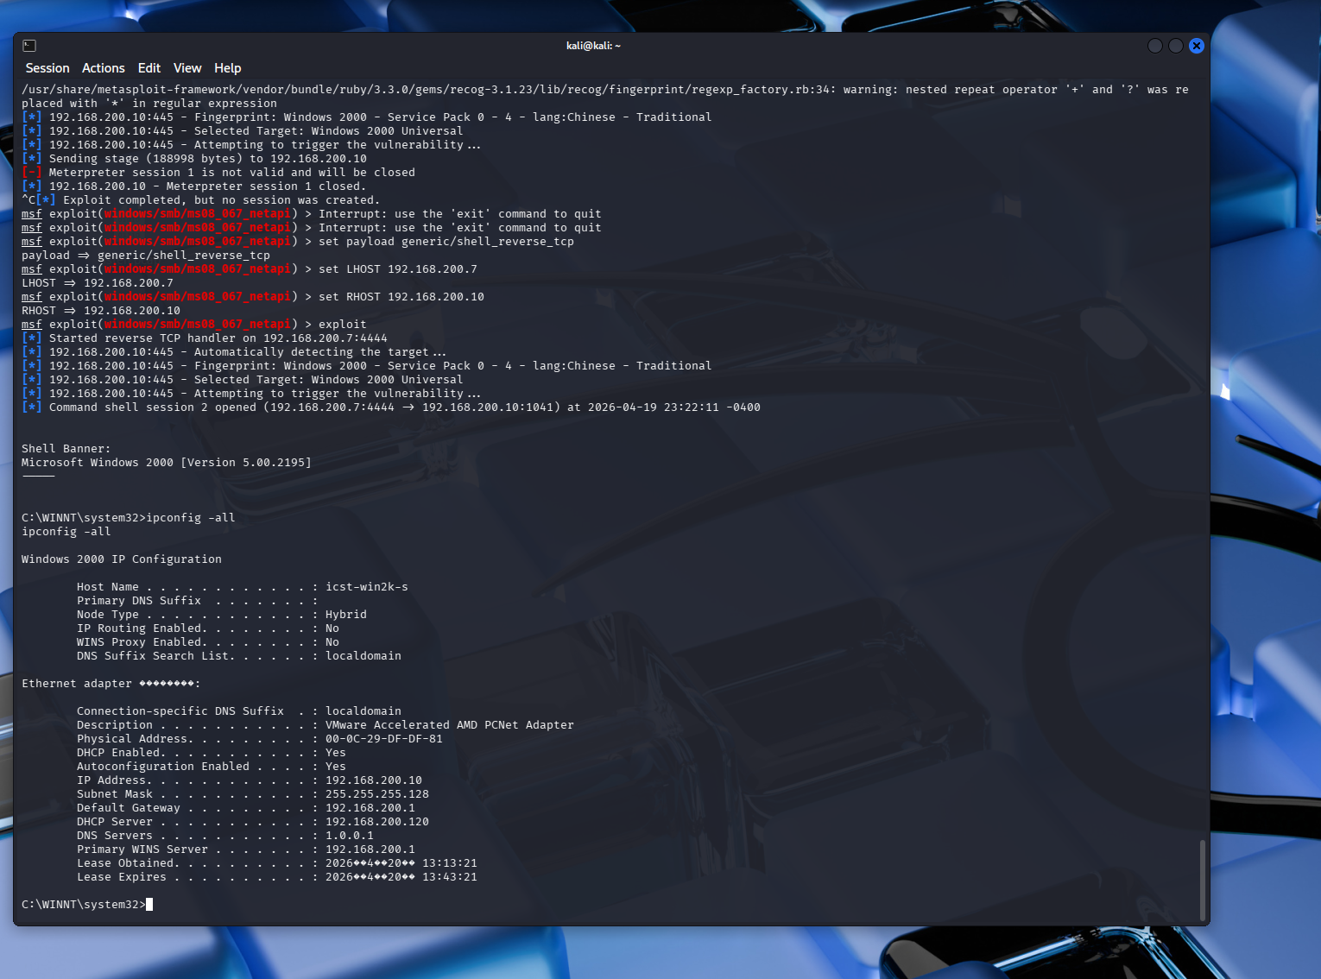
Task: Click the Windows 2000 IP Configuration heading
Action: tap(122, 559)
